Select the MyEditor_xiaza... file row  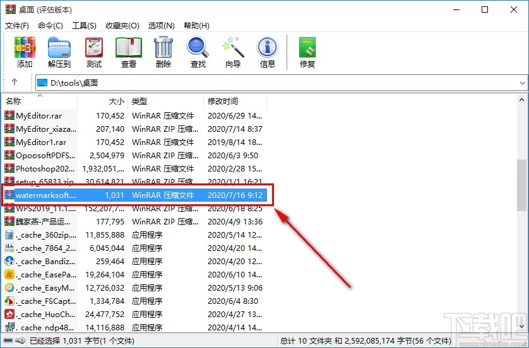pos(135,129)
